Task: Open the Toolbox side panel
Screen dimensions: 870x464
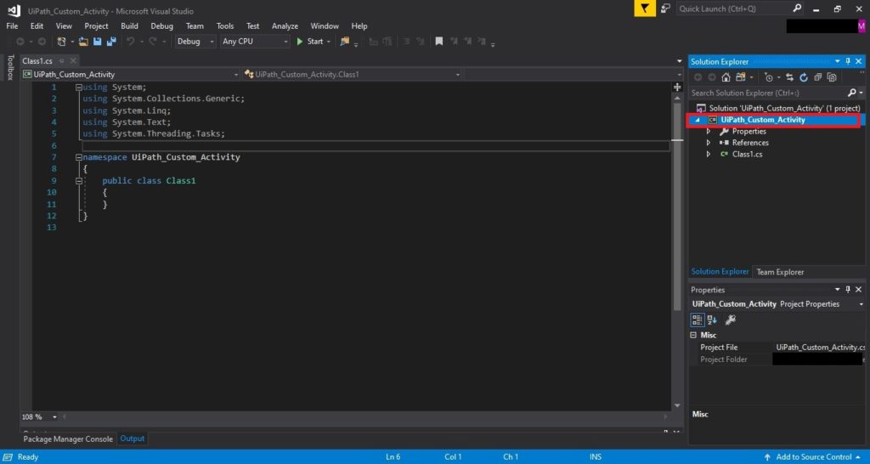Action: (10, 67)
